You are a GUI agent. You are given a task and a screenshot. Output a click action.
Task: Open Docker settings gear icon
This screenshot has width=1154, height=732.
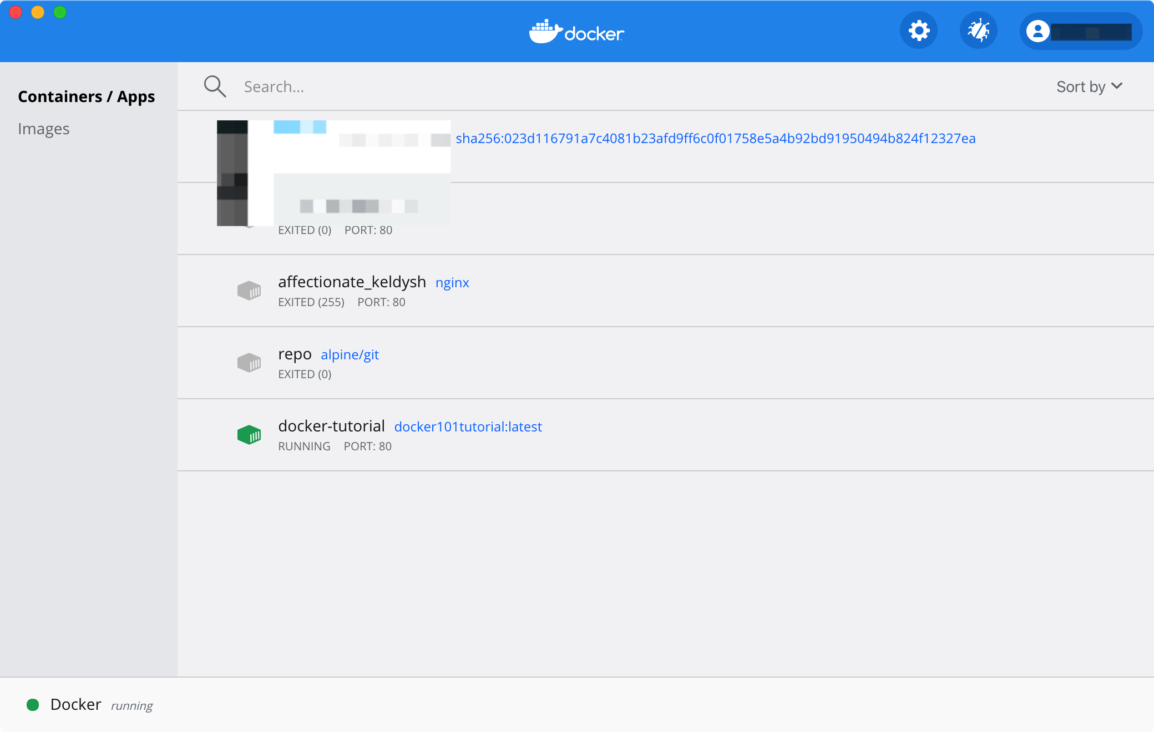pos(919,31)
